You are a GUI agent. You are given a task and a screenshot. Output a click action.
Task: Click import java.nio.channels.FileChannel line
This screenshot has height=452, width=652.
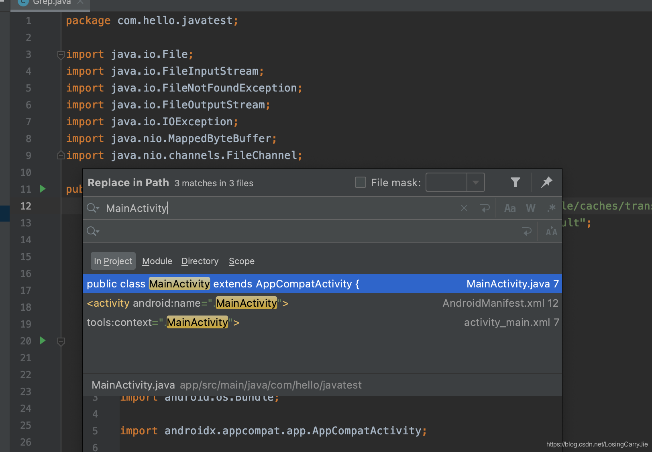(x=184, y=155)
